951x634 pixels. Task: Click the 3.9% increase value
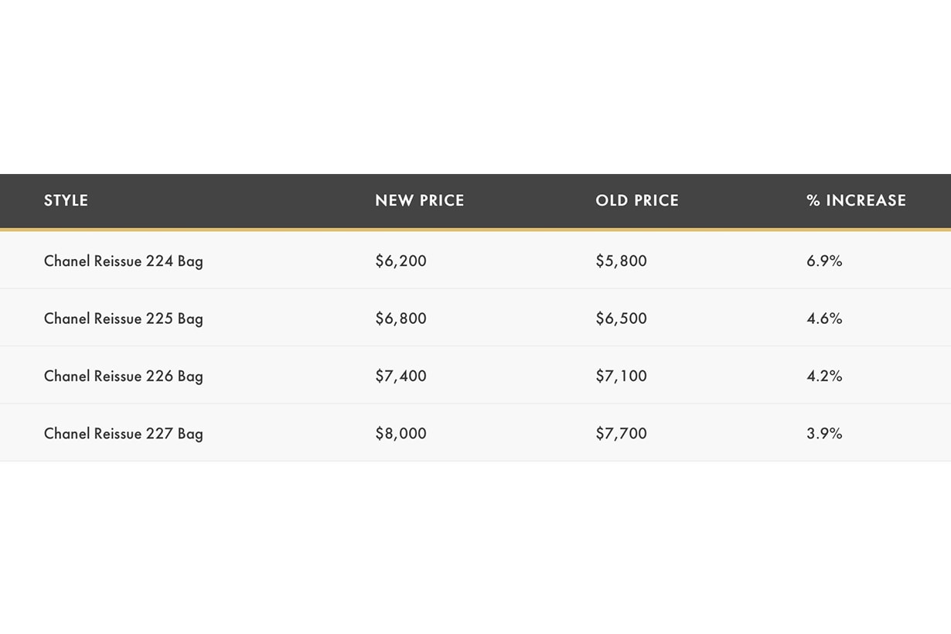[x=824, y=434]
